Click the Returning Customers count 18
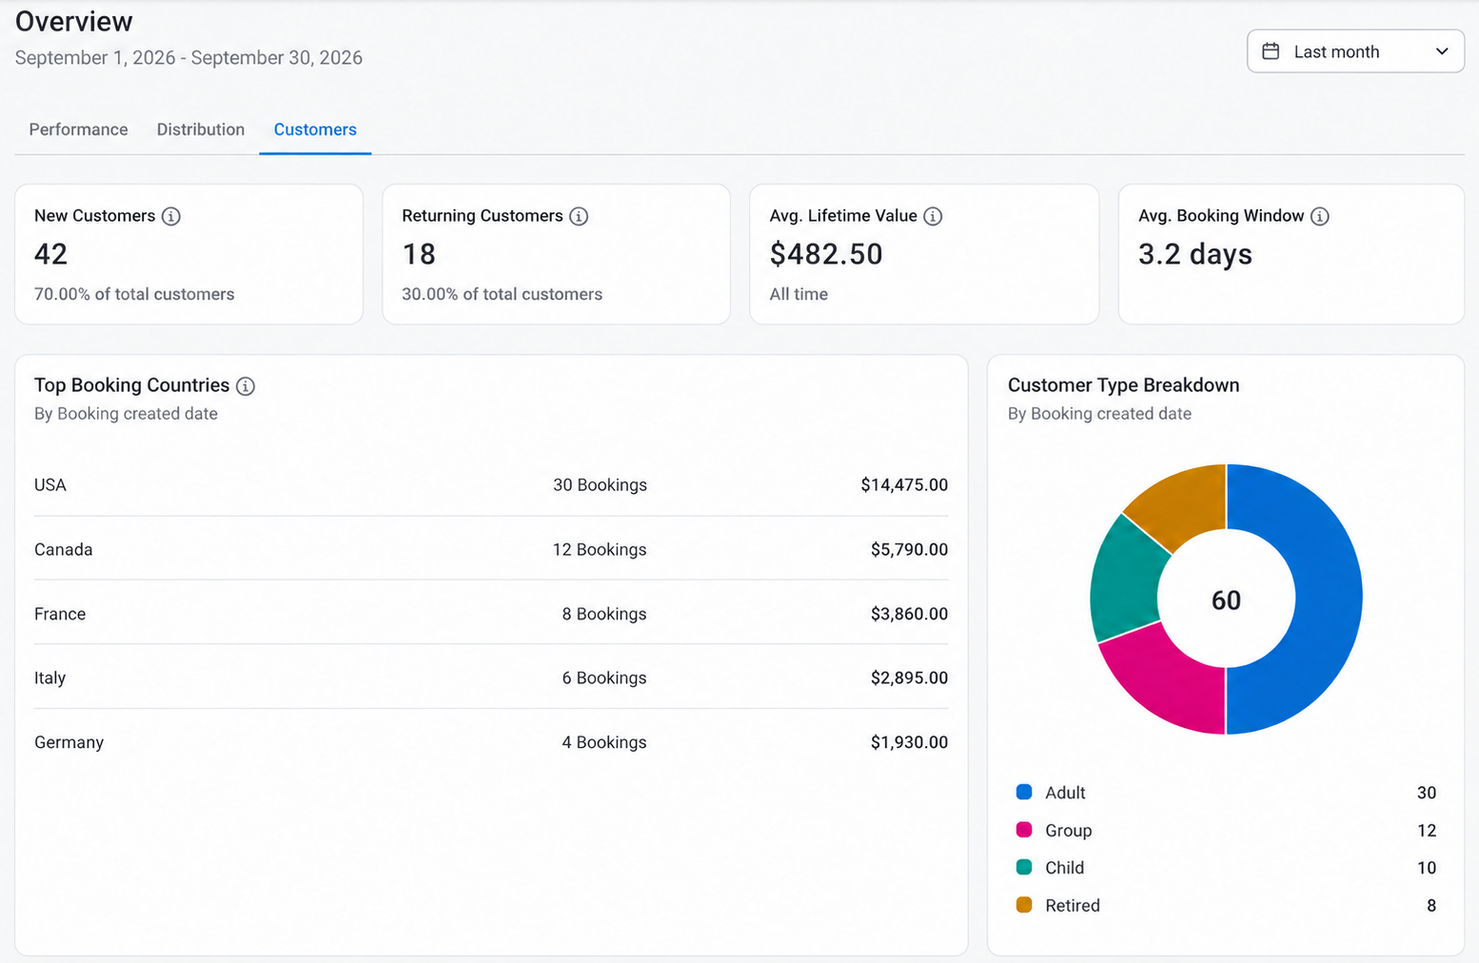Viewport: 1479px width, 963px height. tap(419, 254)
